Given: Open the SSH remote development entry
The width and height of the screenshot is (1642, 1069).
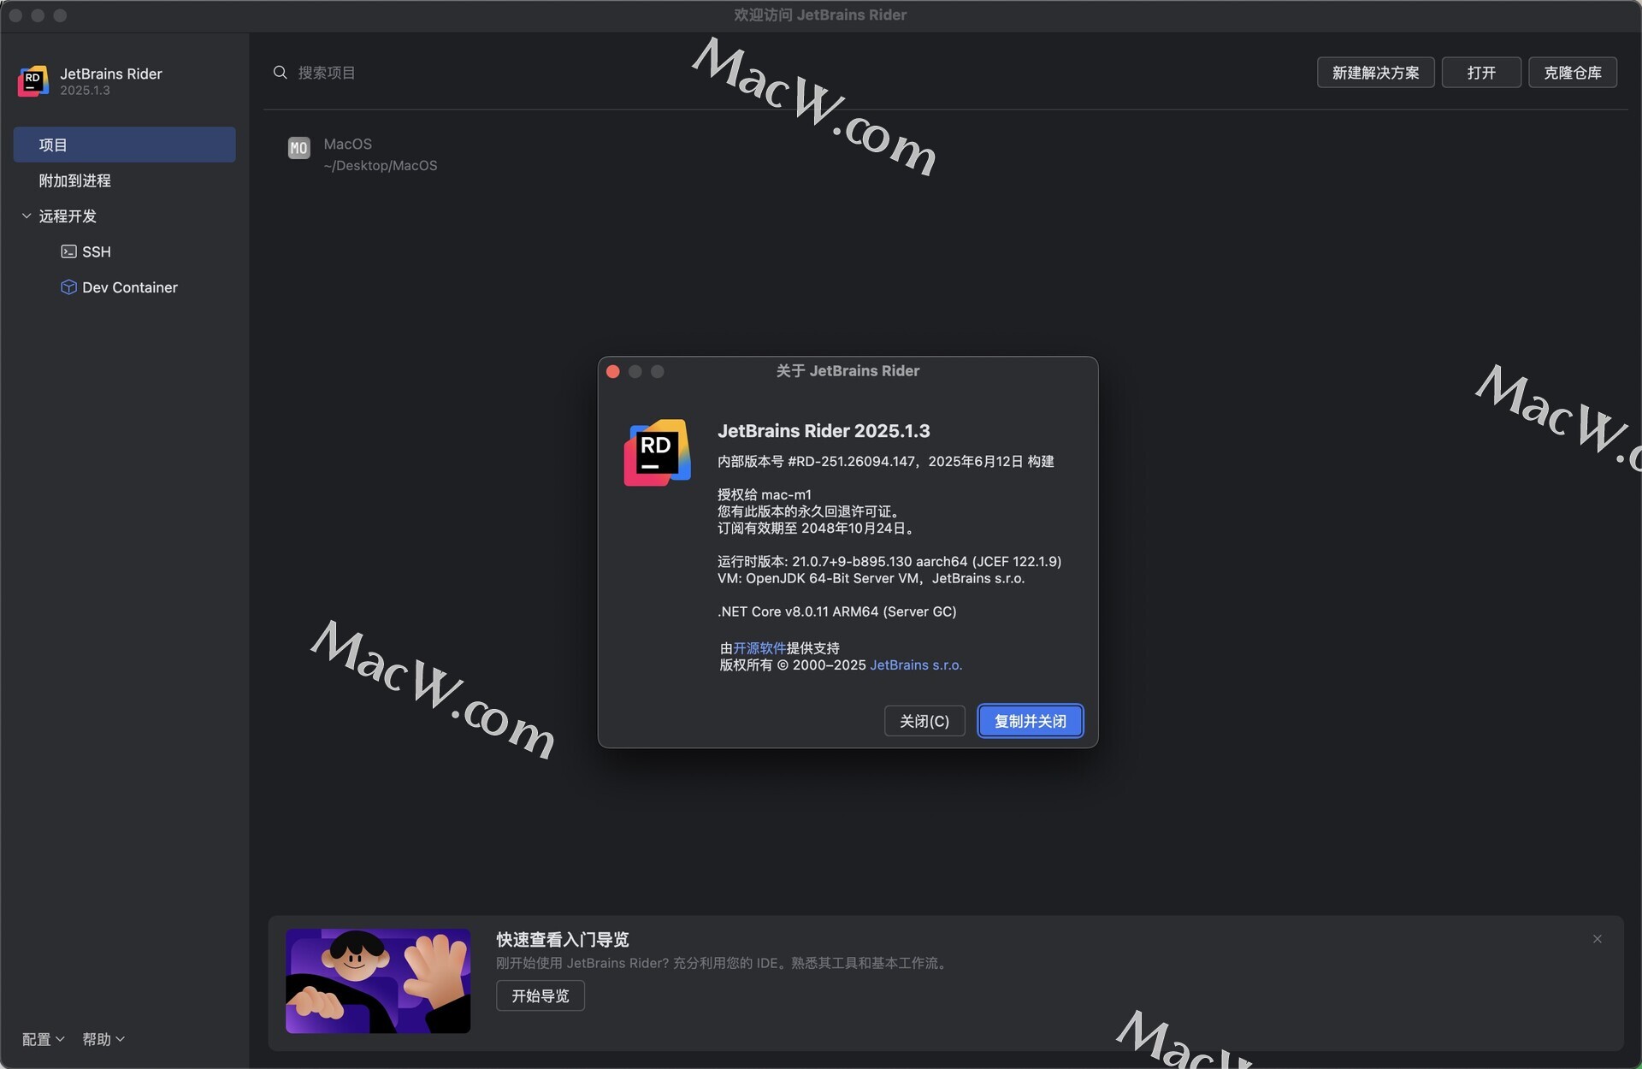Looking at the screenshot, I should coord(124,251).
